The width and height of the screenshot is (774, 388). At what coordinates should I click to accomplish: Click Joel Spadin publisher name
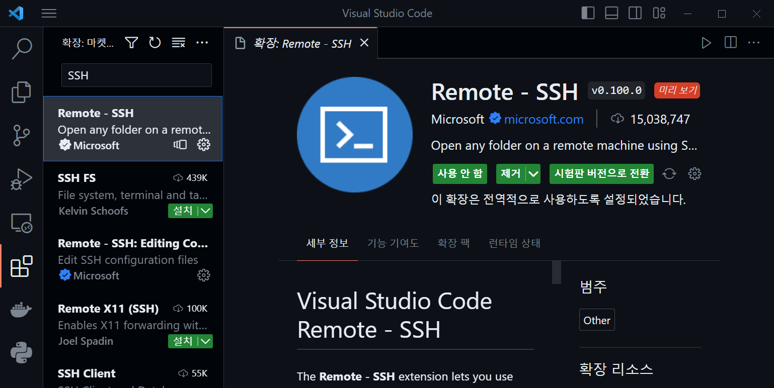(x=86, y=341)
